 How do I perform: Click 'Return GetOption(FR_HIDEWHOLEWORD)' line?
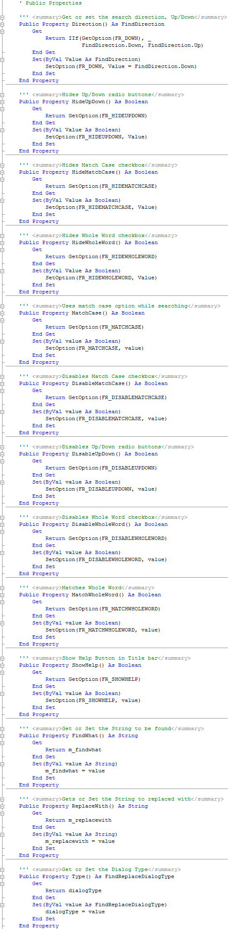coord(101,256)
